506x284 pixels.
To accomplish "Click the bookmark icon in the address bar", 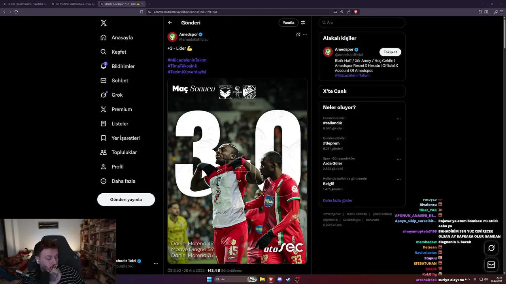I will click(x=142, y=12).
